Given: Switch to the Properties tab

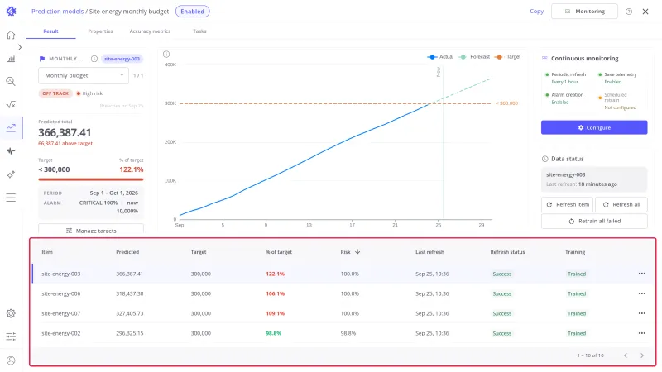Looking at the screenshot, I should pos(100,31).
